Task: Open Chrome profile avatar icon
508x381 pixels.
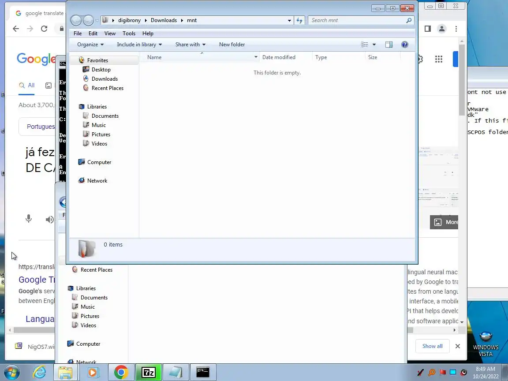Action: [x=441, y=29]
